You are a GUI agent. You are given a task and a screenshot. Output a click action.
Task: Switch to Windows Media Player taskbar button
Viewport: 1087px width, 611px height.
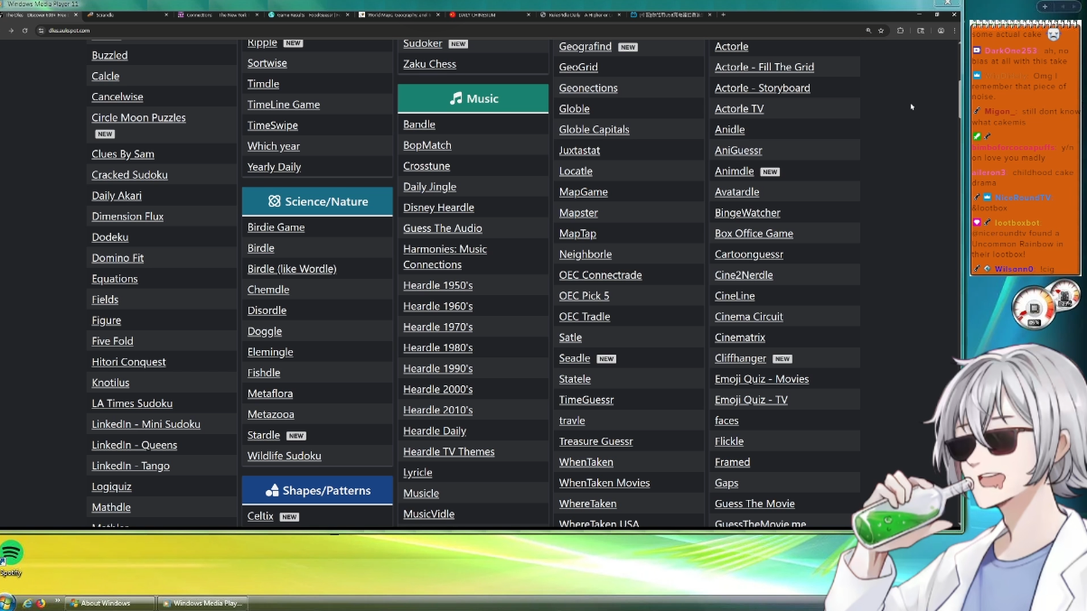[201, 603]
